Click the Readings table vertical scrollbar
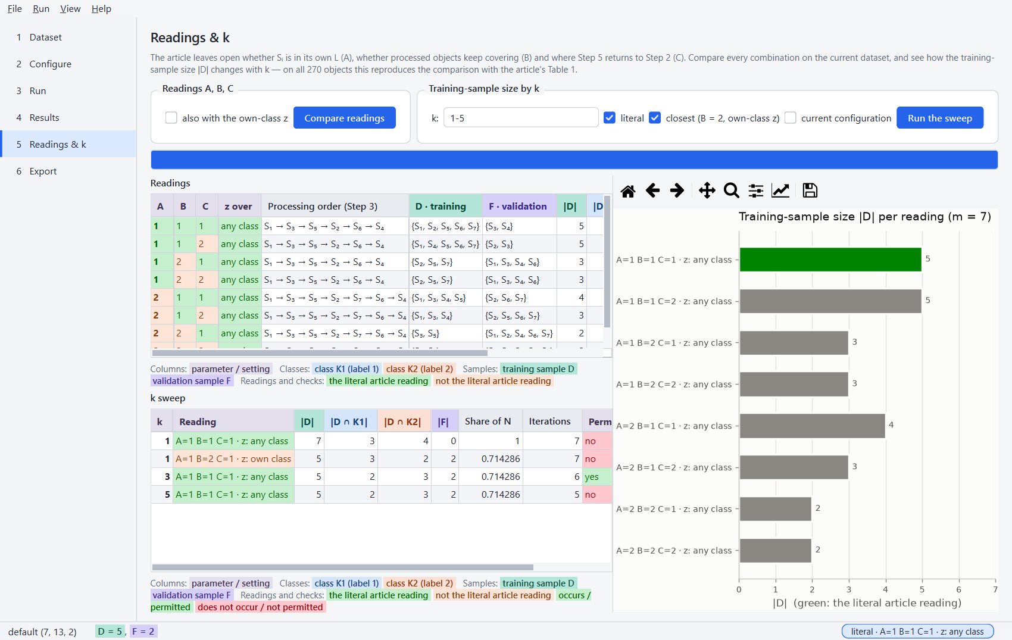The height and width of the screenshot is (640, 1012). click(x=607, y=262)
